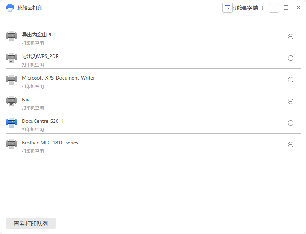Select the Microsoft_XPS_Document_Writer name
The height and width of the screenshot is (234, 306).
coord(58,78)
